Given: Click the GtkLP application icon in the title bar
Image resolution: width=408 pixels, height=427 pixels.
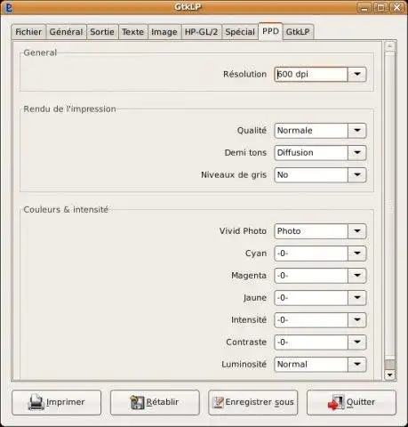Looking at the screenshot, I should pyautogui.click(x=9, y=8).
